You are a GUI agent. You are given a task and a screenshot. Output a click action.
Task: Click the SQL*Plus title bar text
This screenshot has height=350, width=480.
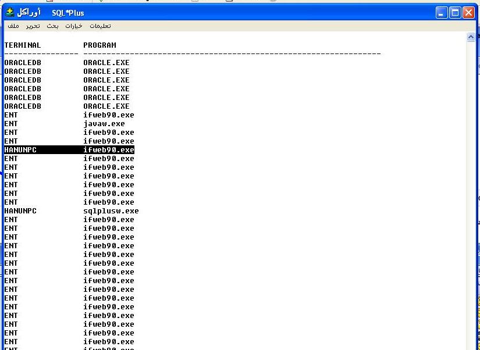[67, 13]
